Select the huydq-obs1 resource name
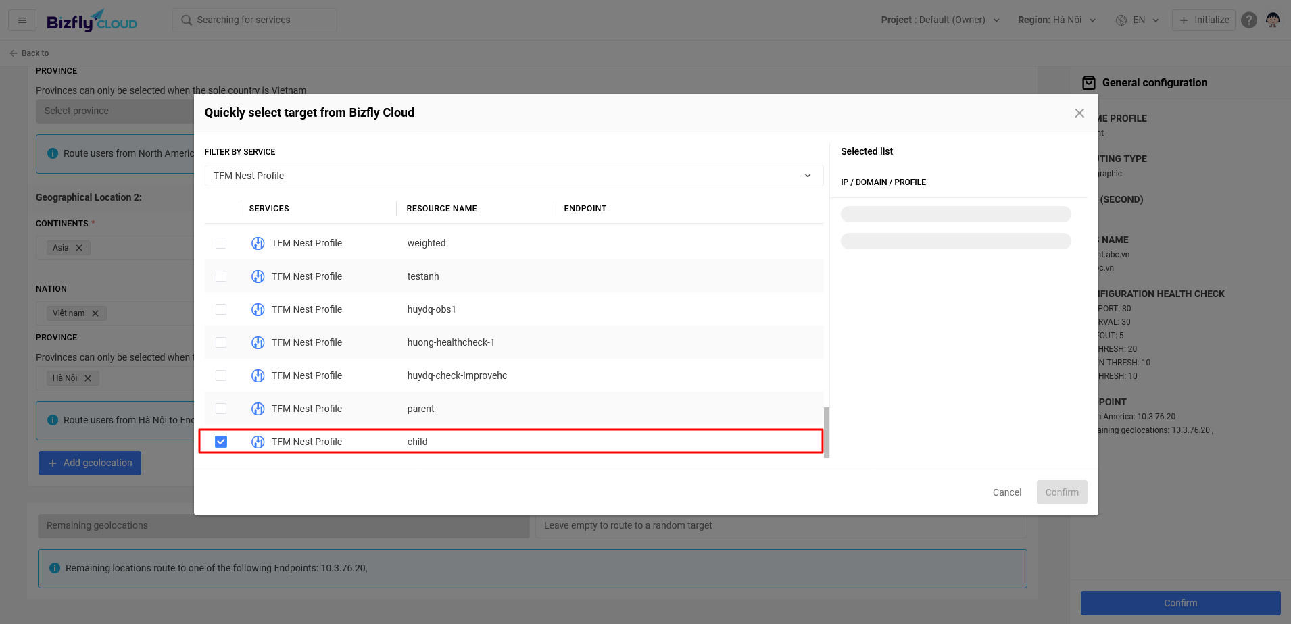 (x=432, y=309)
